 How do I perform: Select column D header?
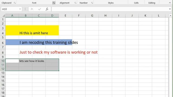coord(52,16)
